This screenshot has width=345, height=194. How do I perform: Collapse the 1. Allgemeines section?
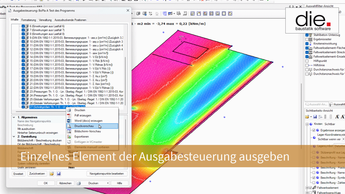[x=14, y=117]
